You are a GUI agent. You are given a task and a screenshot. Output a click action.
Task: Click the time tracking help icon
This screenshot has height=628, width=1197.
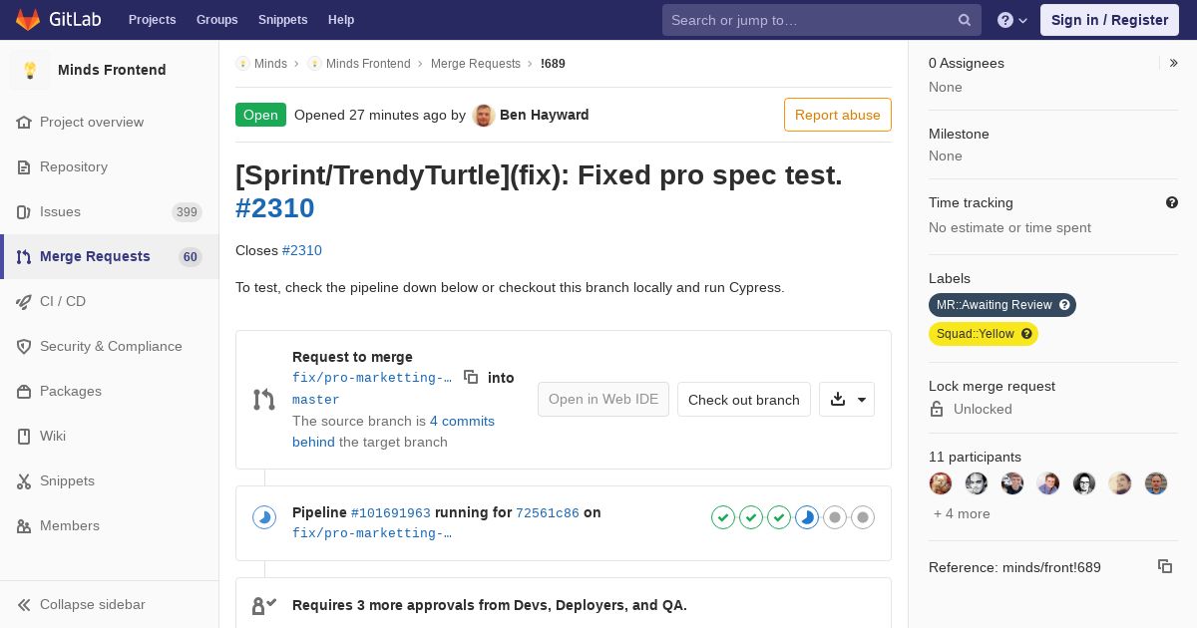(x=1172, y=202)
